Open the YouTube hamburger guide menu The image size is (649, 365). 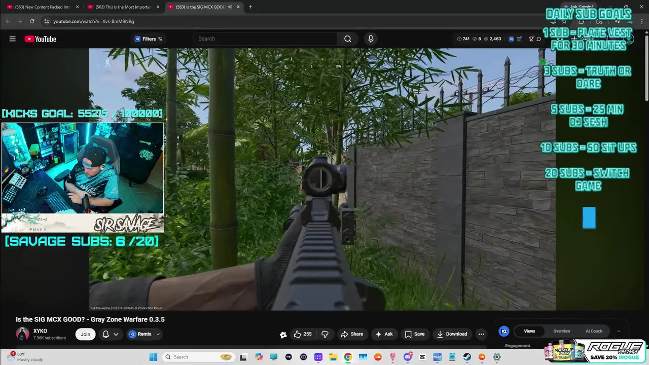coord(12,39)
